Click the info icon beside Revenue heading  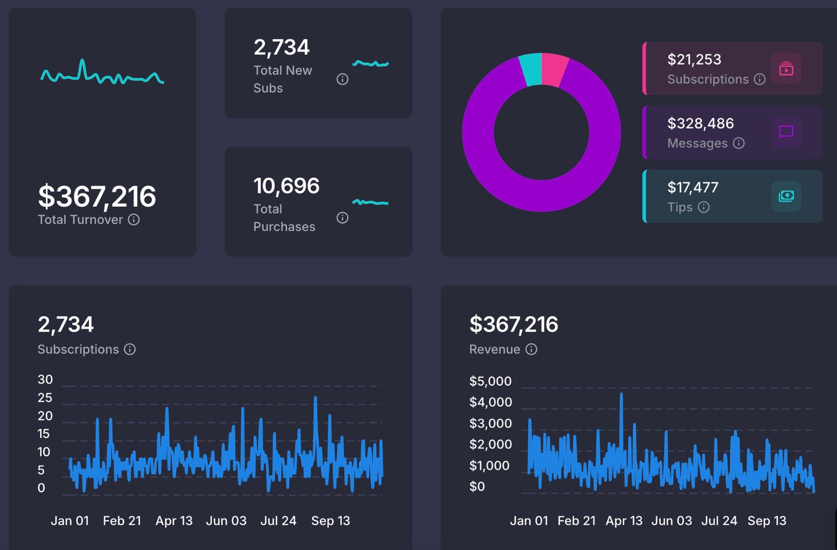(x=531, y=350)
